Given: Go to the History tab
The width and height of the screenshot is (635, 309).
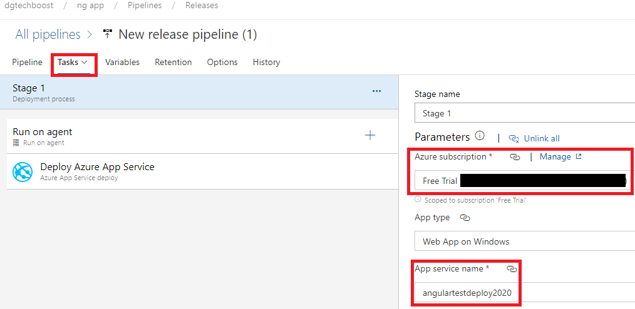Looking at the screenshot, I should click(266, 62).
